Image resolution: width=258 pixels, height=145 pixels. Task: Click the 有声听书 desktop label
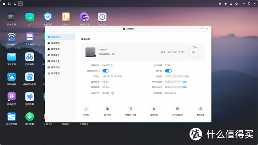pos(66,124)
